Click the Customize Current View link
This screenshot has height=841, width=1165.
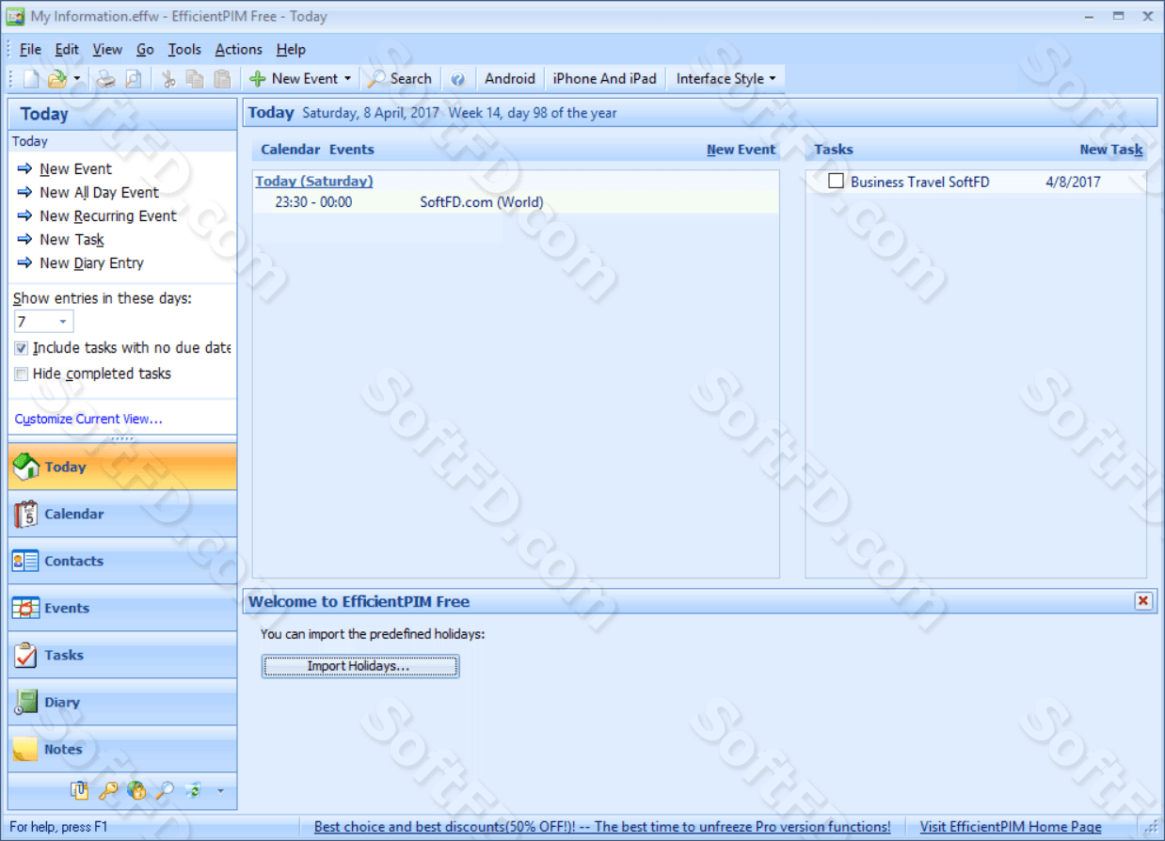click(x=88, y=420)
